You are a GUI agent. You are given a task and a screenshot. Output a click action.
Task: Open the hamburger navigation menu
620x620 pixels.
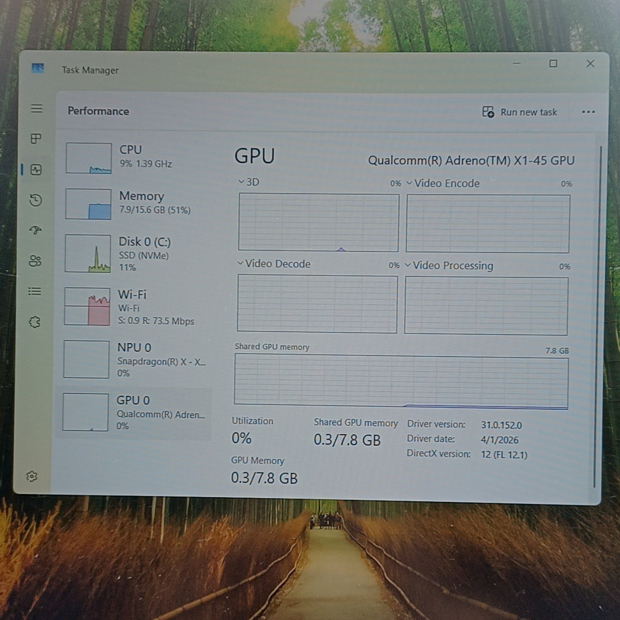pos(36,109)
